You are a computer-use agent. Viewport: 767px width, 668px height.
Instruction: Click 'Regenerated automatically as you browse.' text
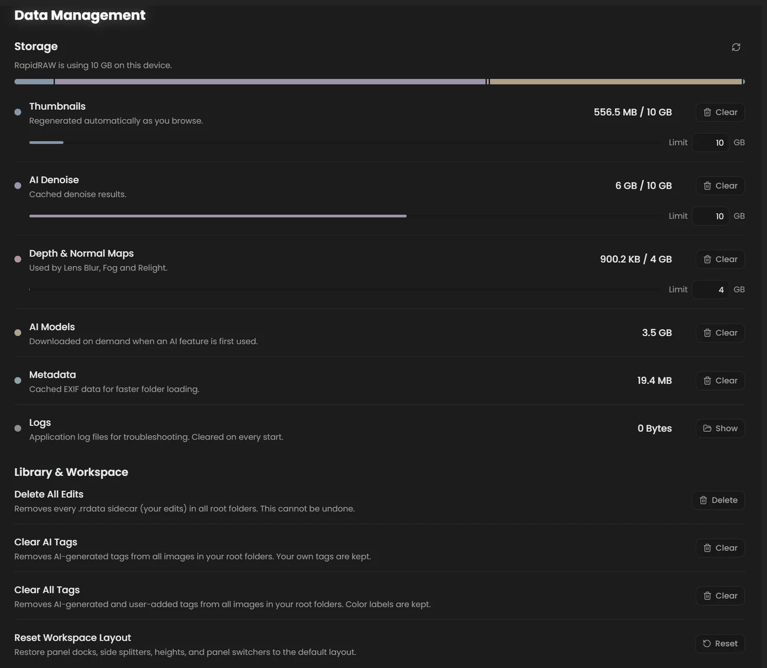[x=116, y=121]
